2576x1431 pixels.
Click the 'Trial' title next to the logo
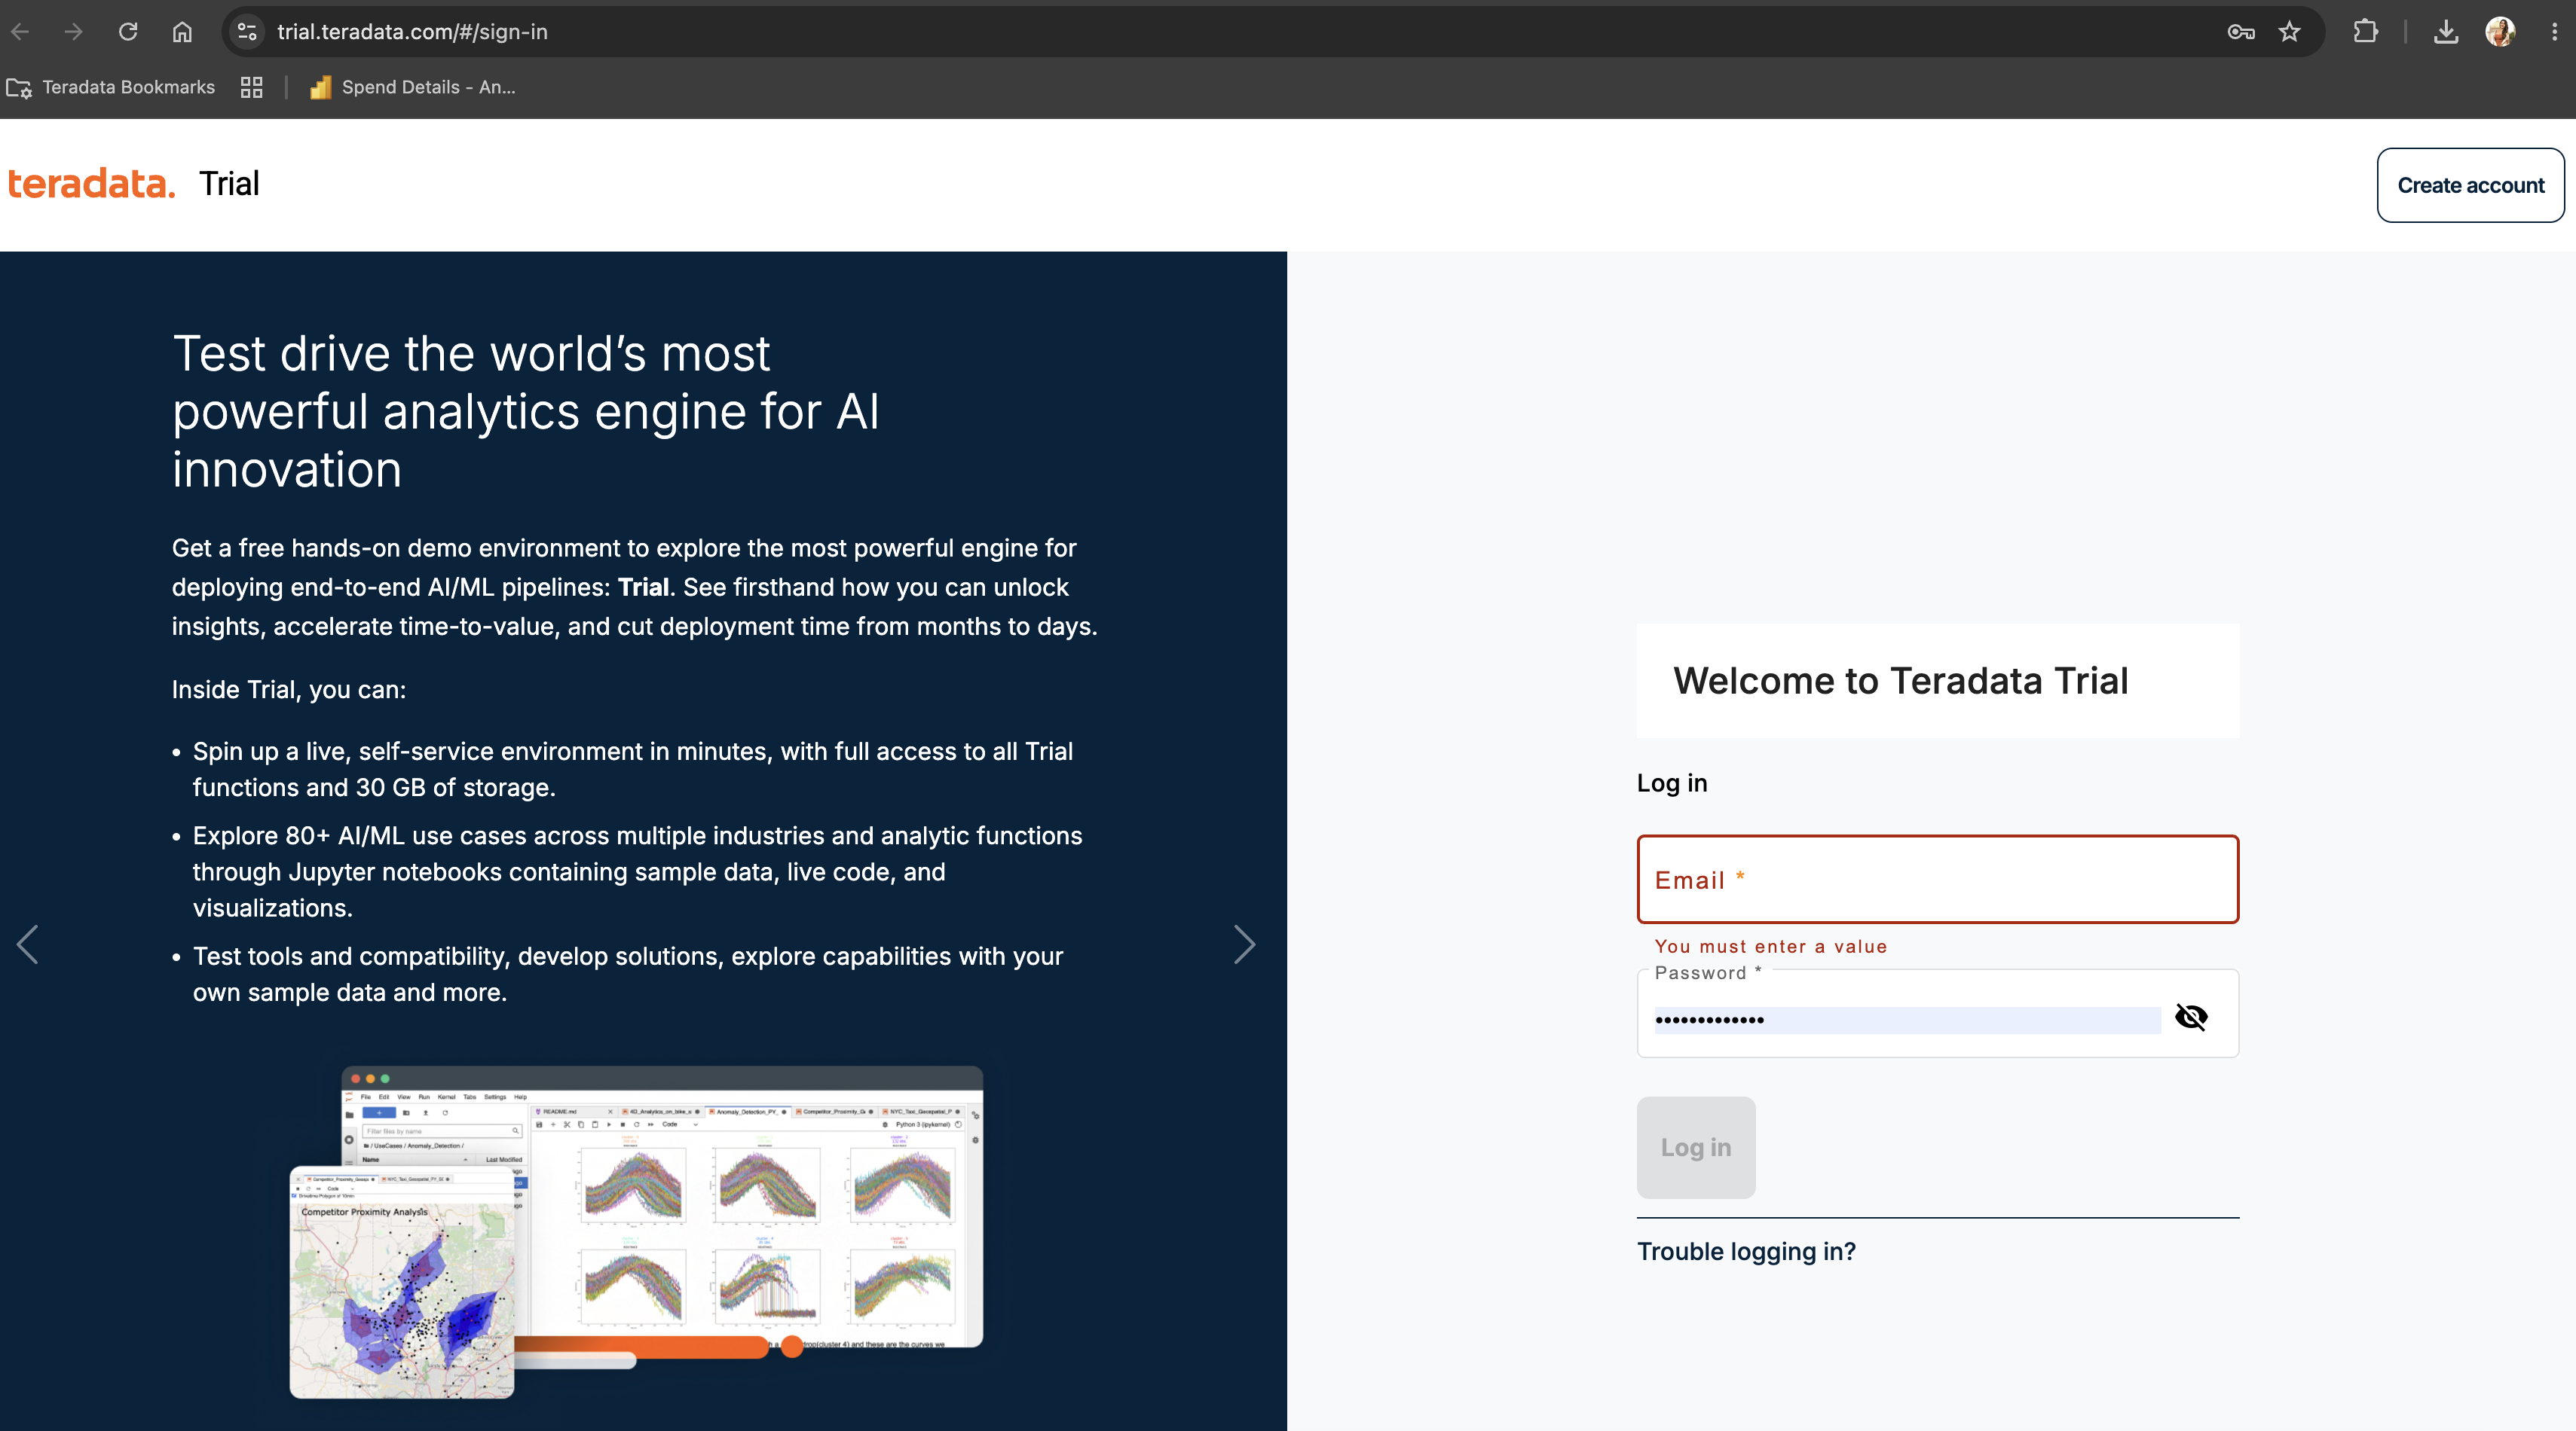click(229, 184)
